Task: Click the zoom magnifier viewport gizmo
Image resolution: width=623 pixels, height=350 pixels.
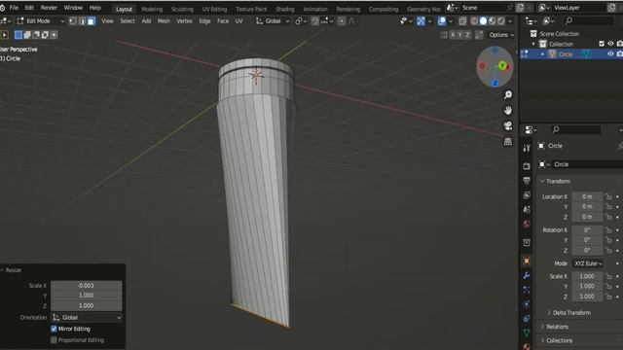Action: coord(508,95)
